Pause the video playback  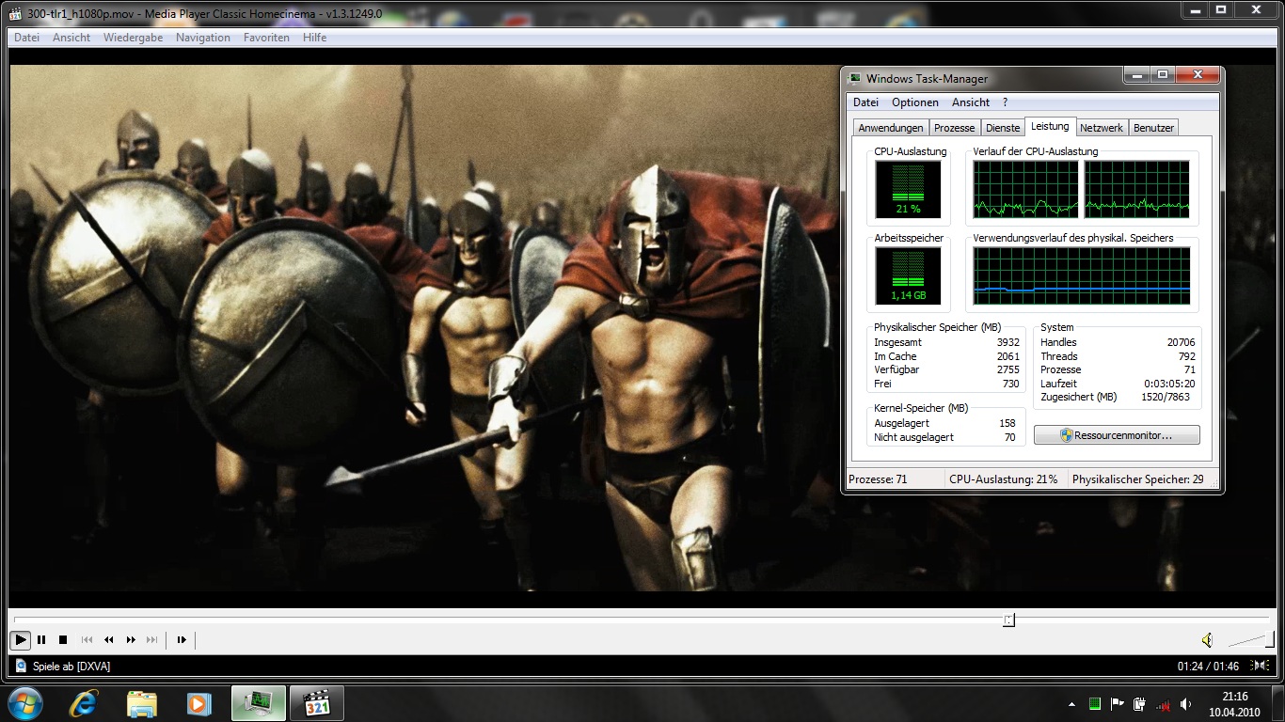[x=41, y=640]
